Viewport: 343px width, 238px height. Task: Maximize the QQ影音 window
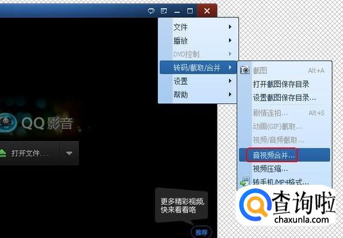190,11
